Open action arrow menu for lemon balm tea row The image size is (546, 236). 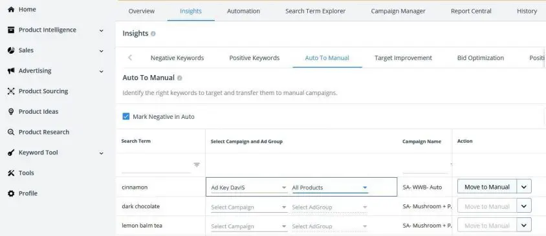click(524, 225)
